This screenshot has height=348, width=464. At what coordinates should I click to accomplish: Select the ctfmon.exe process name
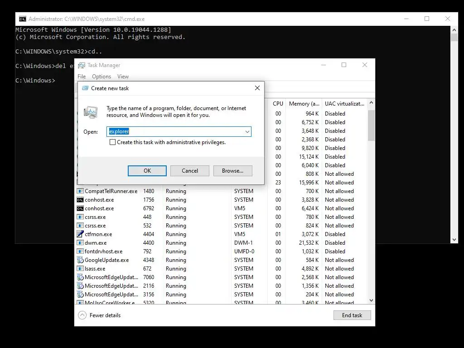pyautogui.click(x=98, y=234)
